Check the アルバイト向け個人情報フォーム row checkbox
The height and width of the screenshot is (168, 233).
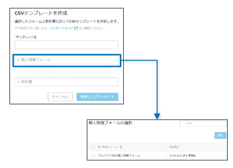[x=93, y=155]
